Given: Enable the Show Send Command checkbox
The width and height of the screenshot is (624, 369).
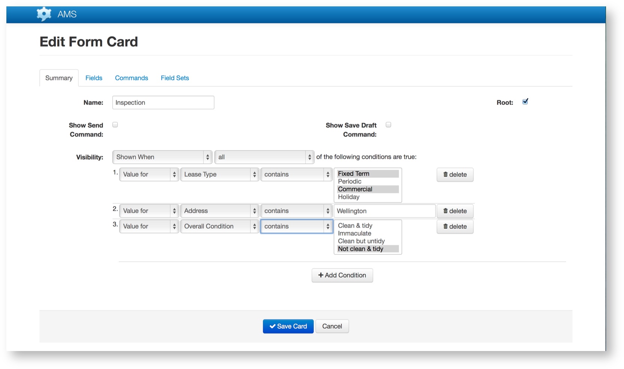Looking at the screenshot, I should point(115,125).
